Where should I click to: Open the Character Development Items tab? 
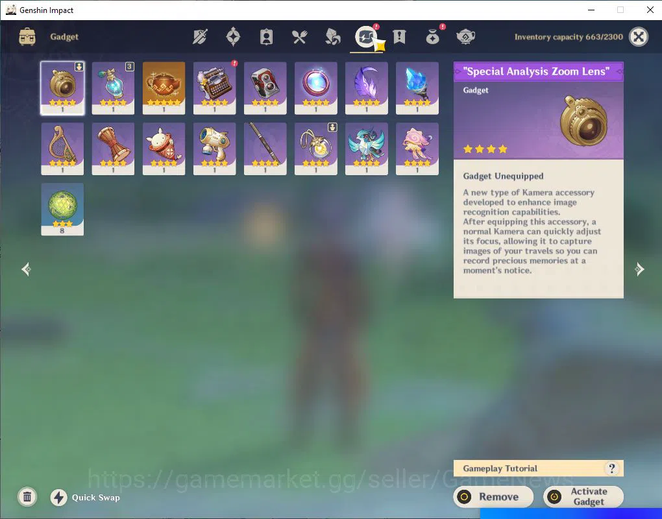point(266,37)
